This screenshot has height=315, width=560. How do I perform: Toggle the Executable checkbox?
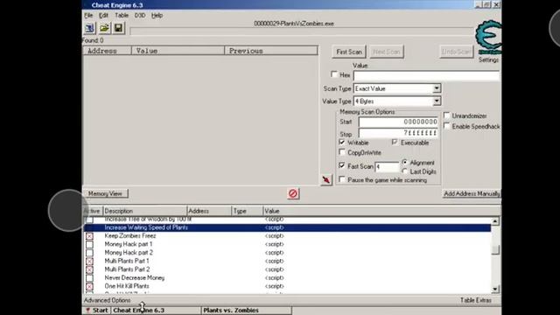click(395, 142)
